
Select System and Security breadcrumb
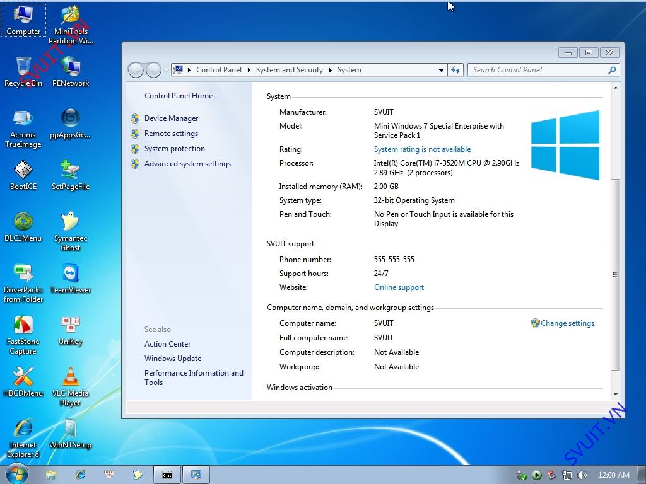pyautogui.click(x=289, y=70)
